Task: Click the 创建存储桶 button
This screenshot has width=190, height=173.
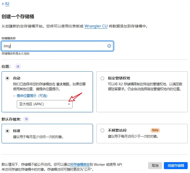Action: coord(176,166)
